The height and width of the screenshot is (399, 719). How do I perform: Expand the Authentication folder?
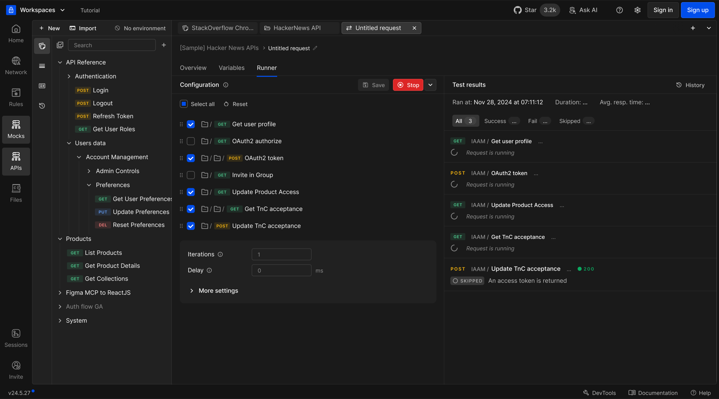point(69,76)
